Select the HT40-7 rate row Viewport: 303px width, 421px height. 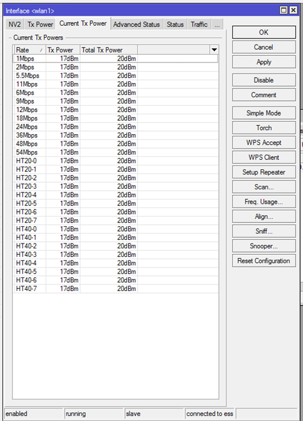point(115,289)
